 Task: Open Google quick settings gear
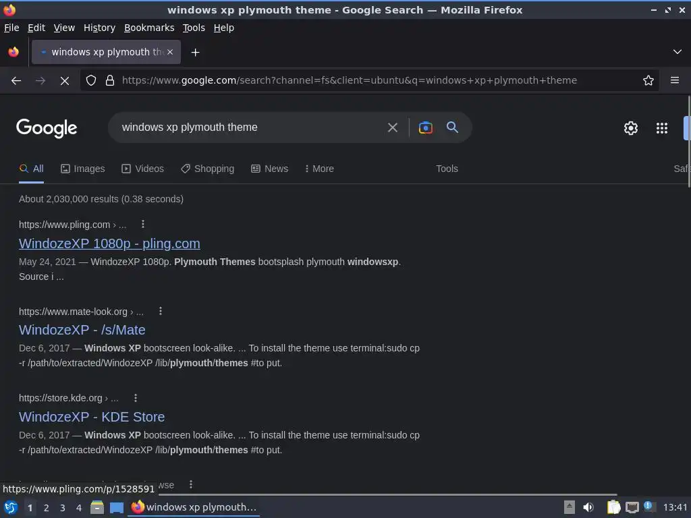click(x=631, y=128)
